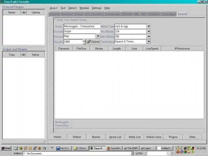Open the Help menu
This screenshot has width=208, height=156.
tap(107, 8)
